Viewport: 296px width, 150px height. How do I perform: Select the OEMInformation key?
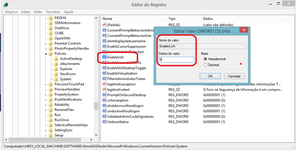point(67,23)
